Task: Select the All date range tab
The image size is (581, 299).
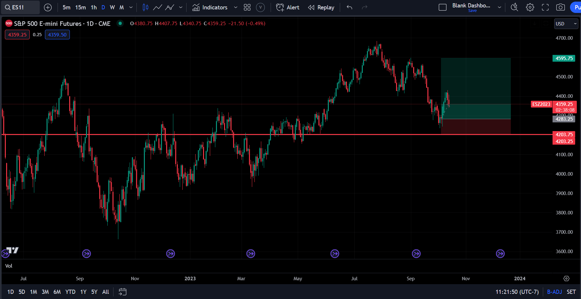Action: click(x=105, y=292)
